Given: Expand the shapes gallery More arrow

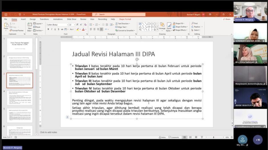Looking at the screenshot, I should (x=157, y=30).
